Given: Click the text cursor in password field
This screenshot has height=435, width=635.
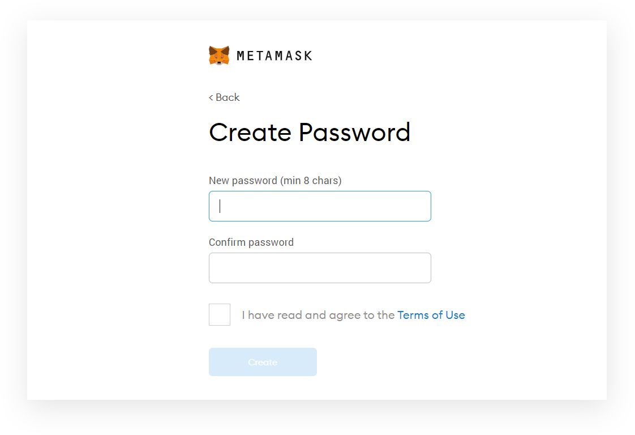Looking at the screenshot, I should [220, 206].
